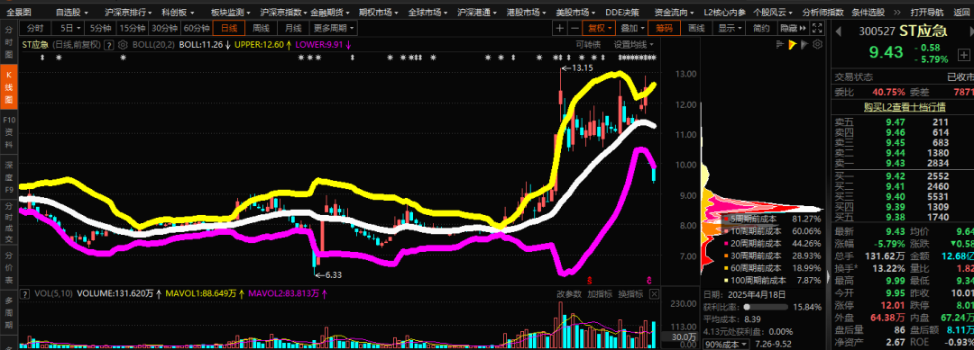The height and width of the screenshot is (350, 974).
Task: Click the red S marker on the chart
Action: 590,280
